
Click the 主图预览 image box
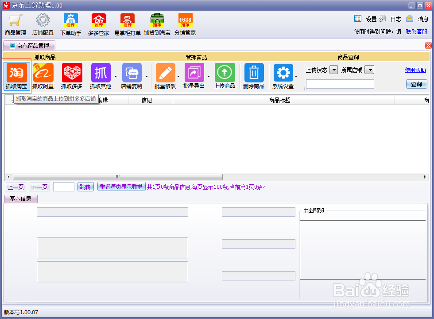pyautogui.click(x=363, y=250)
